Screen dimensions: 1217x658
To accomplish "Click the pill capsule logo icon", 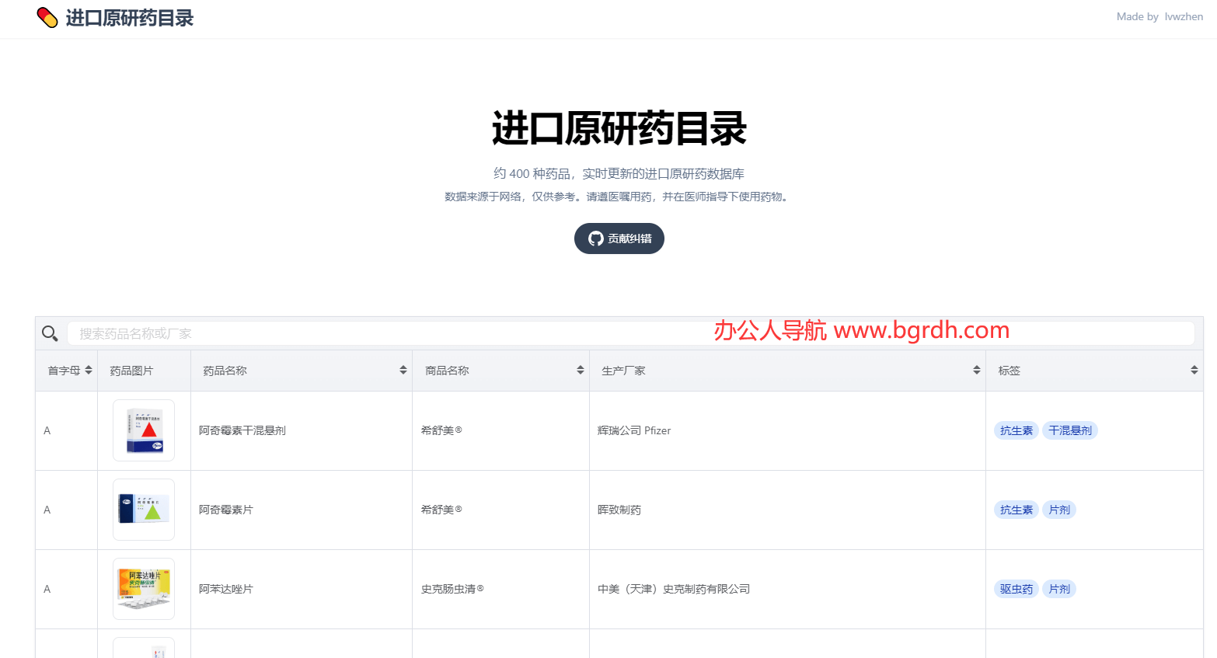I will click(x=47, y=18).
